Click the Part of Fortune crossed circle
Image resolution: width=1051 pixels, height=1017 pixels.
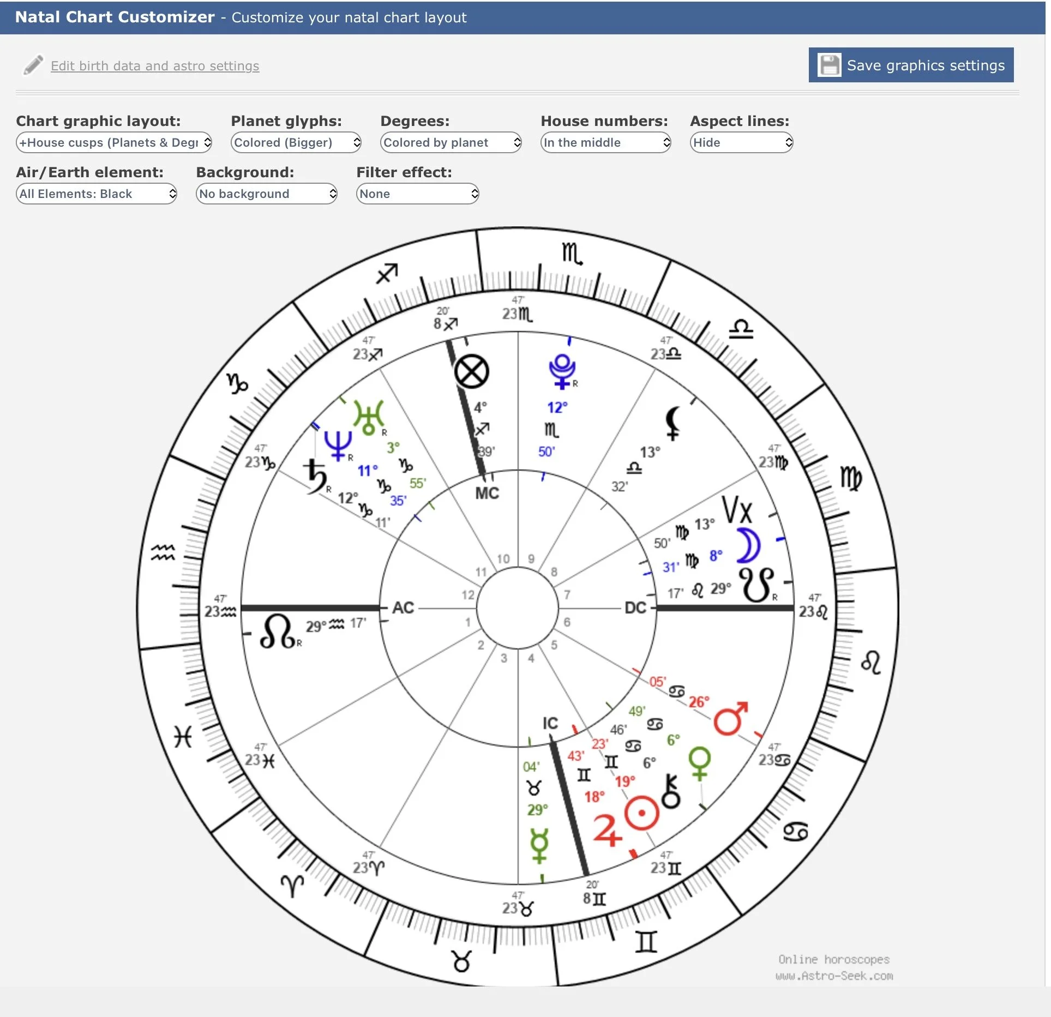(471, 372)
